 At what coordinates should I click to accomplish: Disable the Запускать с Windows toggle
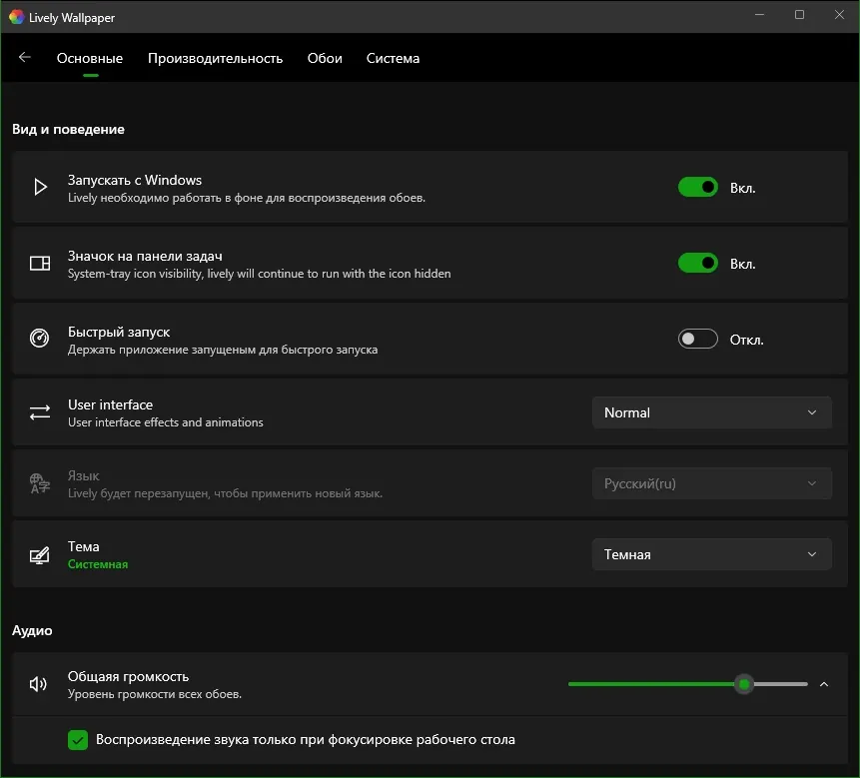pos(697,187)
